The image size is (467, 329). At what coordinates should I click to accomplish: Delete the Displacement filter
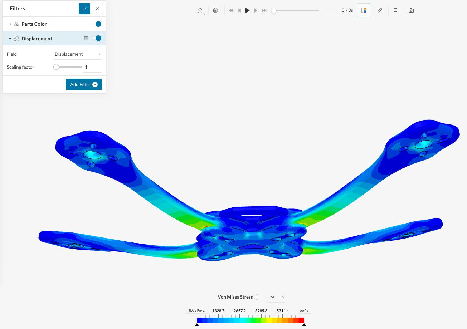(x=86, y=38)
